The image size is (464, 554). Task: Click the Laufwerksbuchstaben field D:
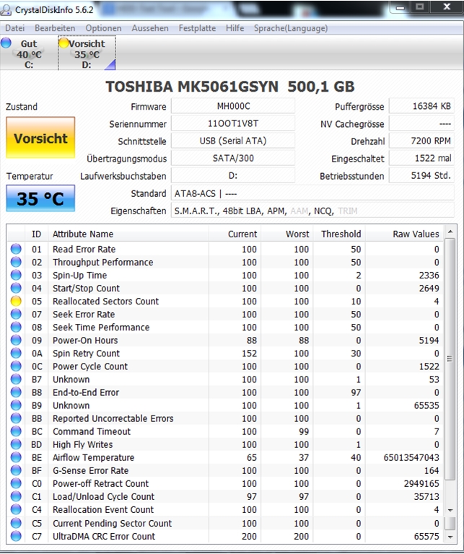click(x=233, y=175)
